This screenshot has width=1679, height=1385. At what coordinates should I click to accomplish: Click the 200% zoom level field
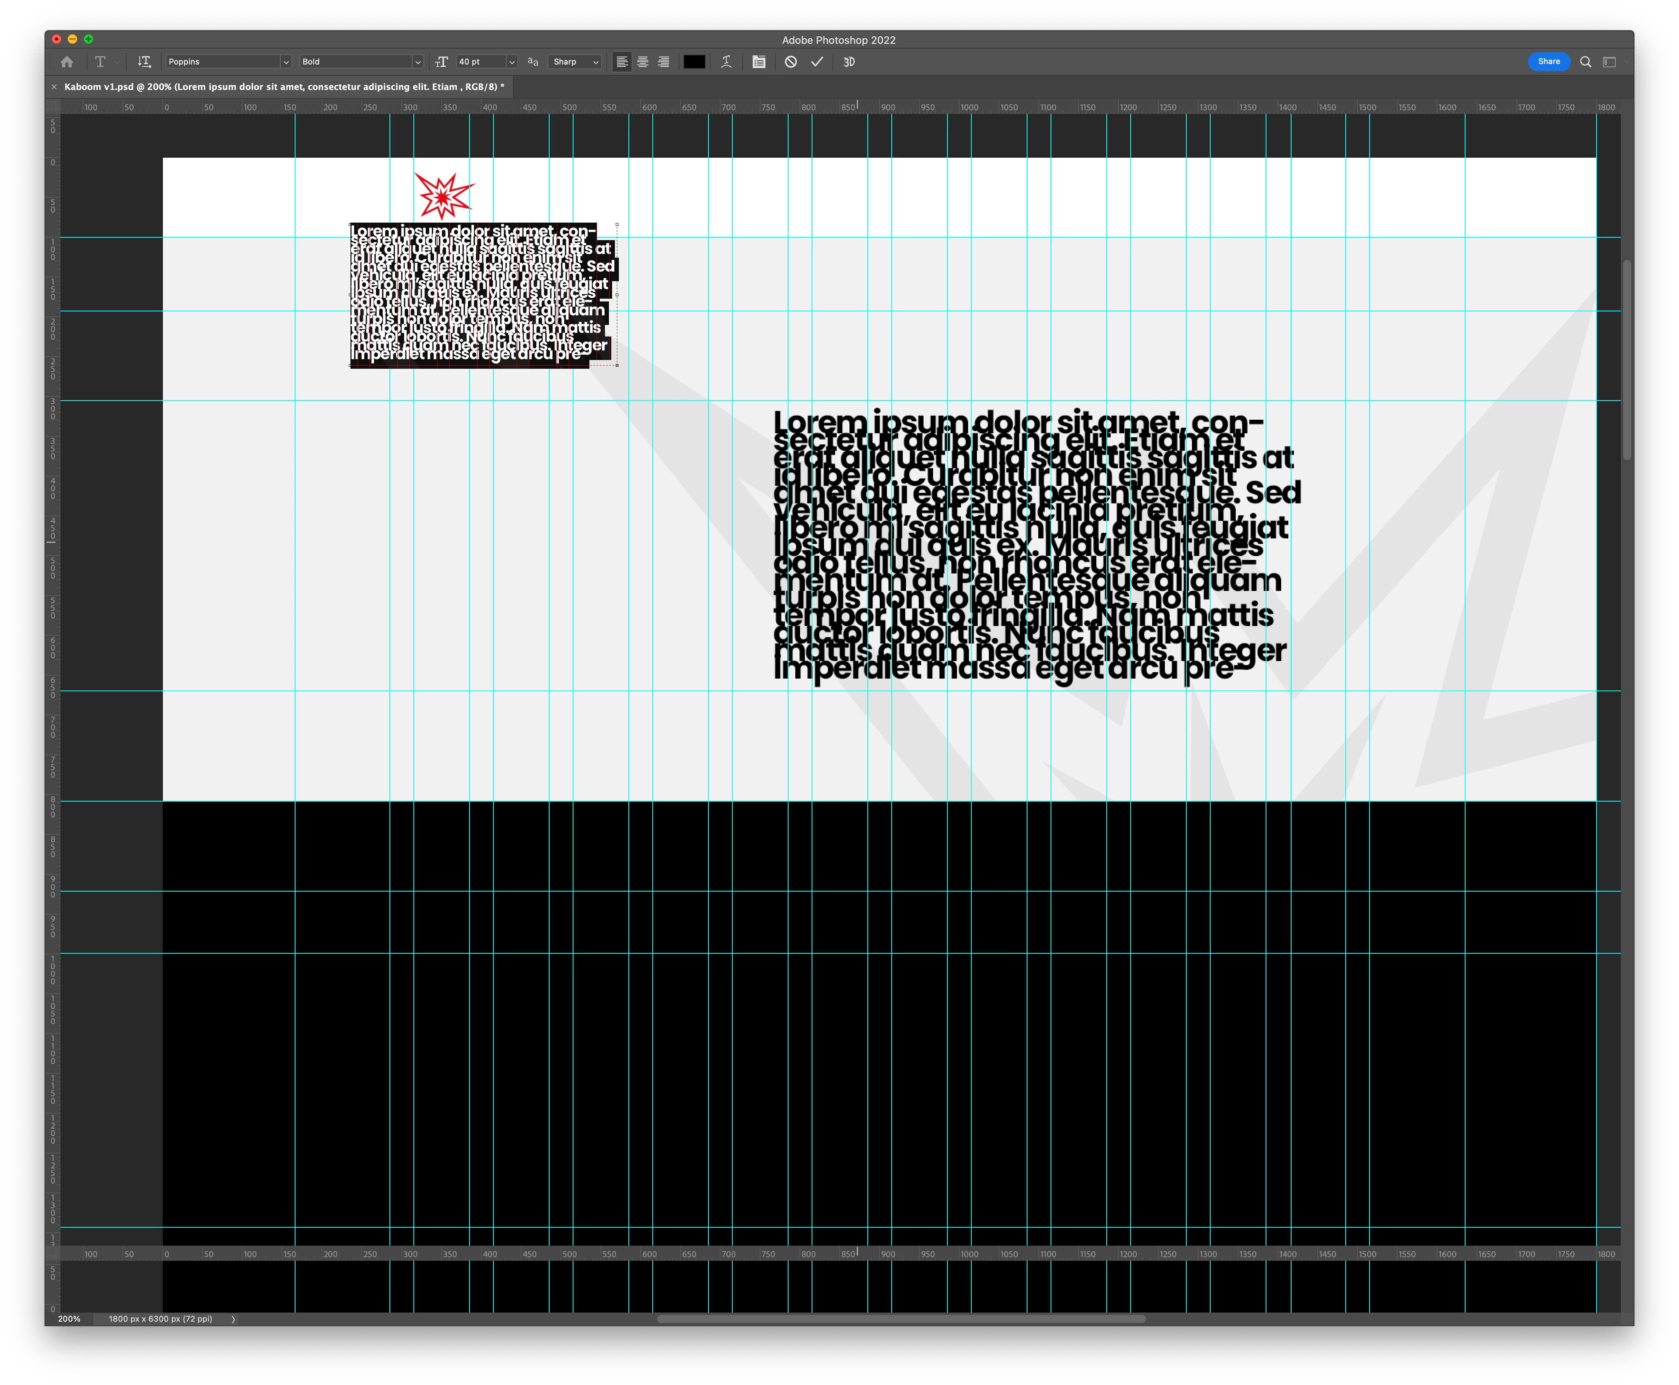[x=69, y=1319]
